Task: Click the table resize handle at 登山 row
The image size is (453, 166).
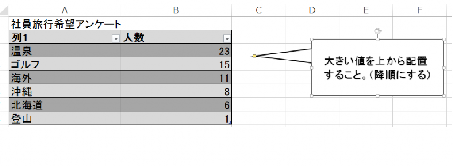Action: point(230,123)
